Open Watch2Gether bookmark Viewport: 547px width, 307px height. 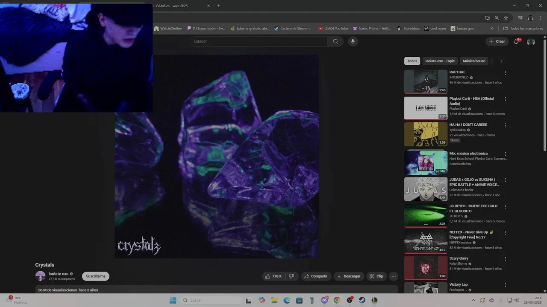pyautogui.click(x=168, y=29)
